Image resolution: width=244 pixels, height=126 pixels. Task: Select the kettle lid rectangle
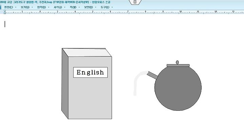pyautogui.click(x=178, y=66)
